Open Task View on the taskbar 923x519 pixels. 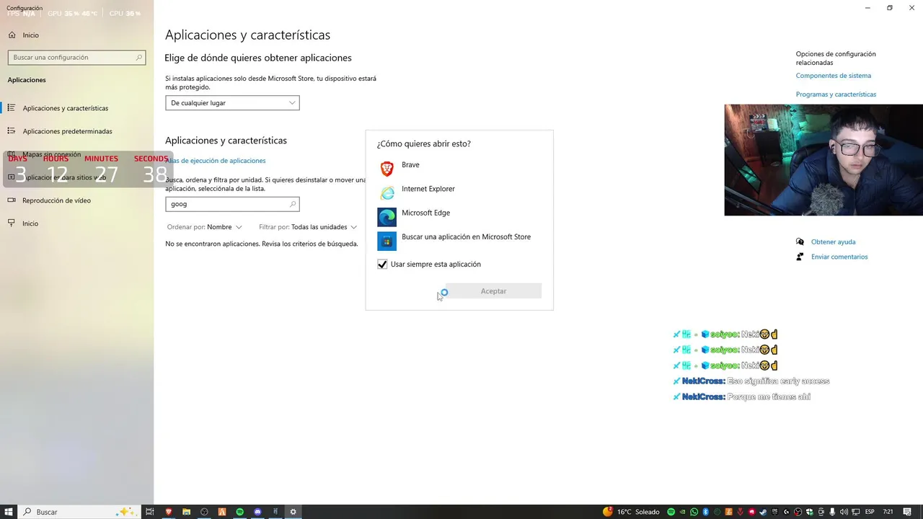pyautogui.click(x=150, y=512)
